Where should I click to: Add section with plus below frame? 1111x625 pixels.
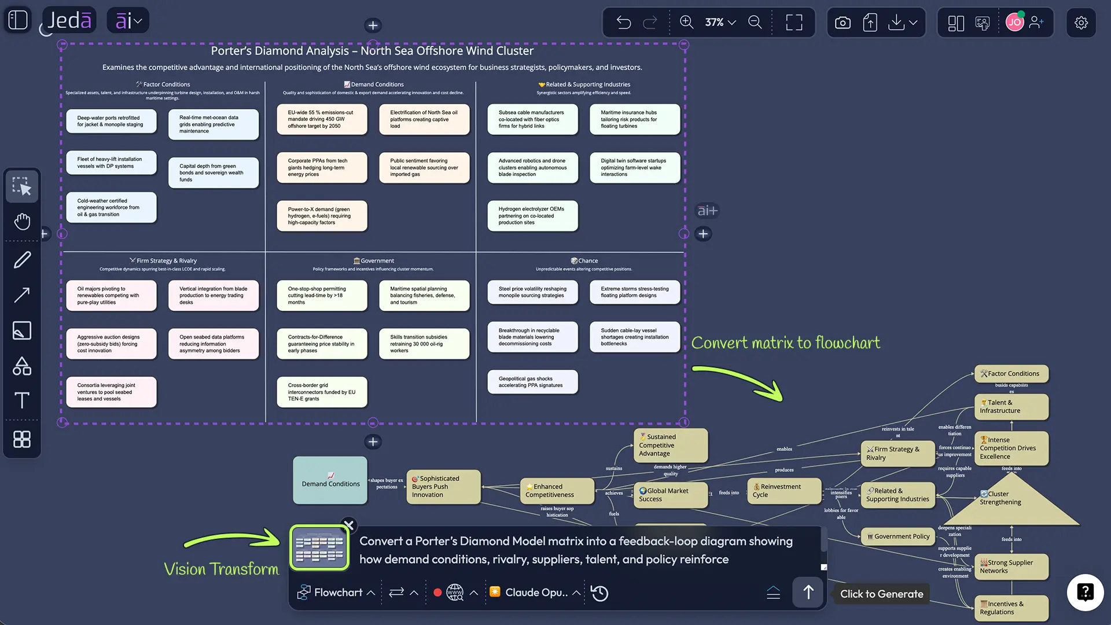point(373,442)
